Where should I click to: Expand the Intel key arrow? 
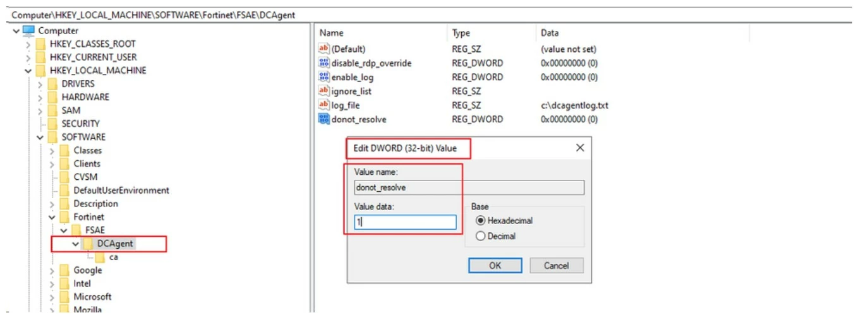(x=52, y=284)
